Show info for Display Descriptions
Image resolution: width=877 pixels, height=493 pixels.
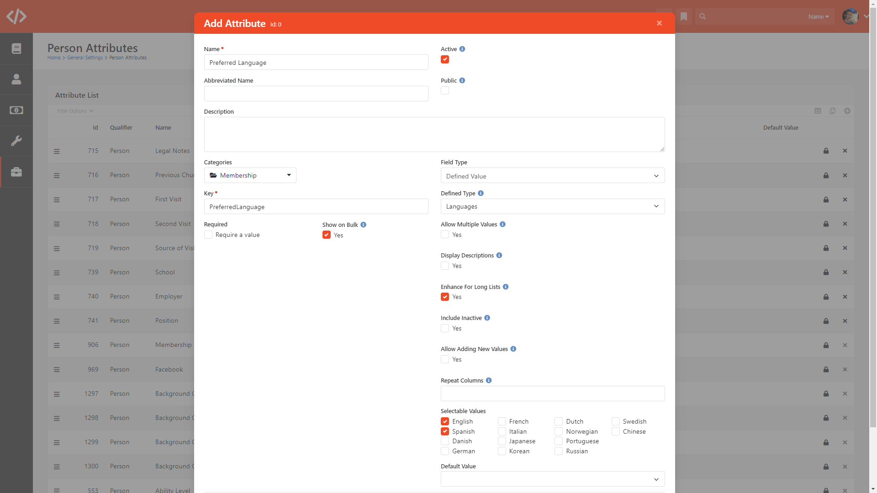click(499, 255)
